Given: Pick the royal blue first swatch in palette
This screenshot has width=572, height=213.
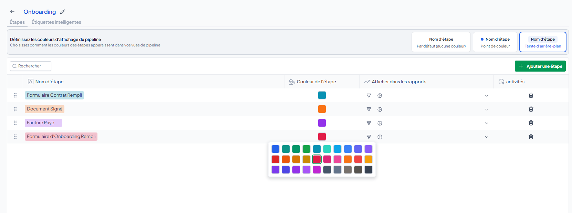Looking at the screenshot, I should click(x=275, y=149).
